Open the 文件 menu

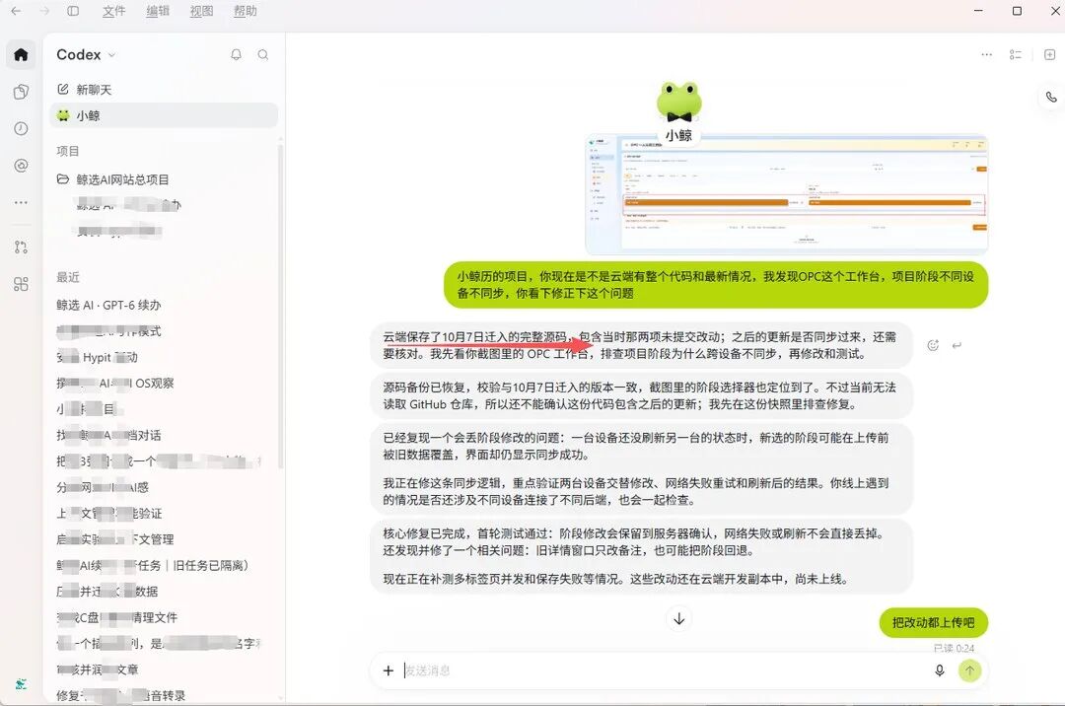click(x=114, y=11)
